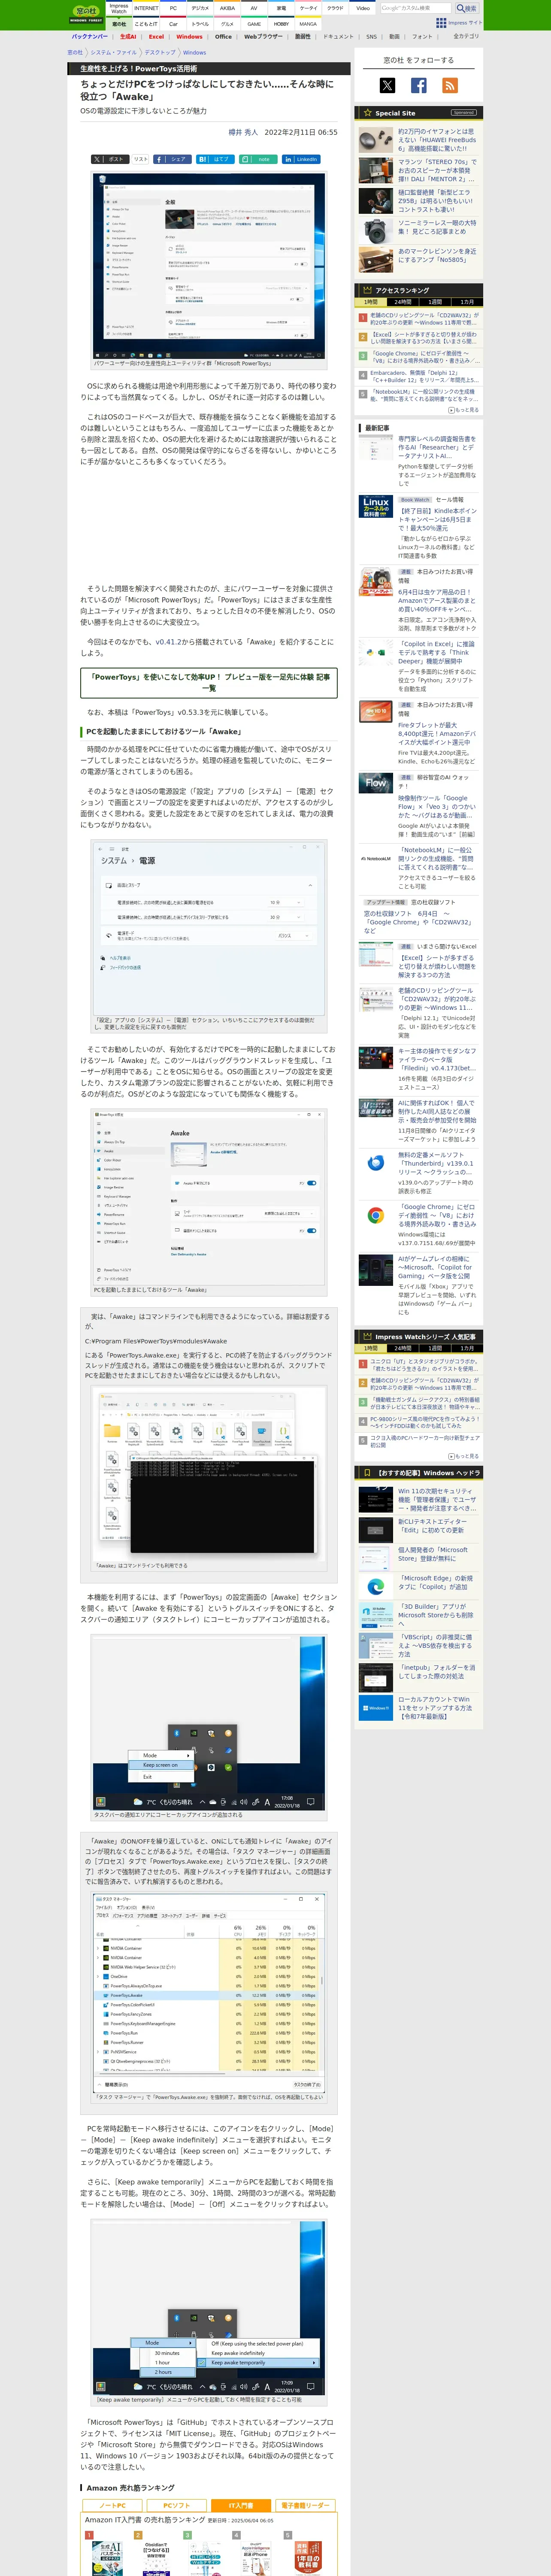Open HUAWEI FreeBuds 6 Special Site article
The height and width of the screenshot is (2576, 551).
tap(437, 140)
